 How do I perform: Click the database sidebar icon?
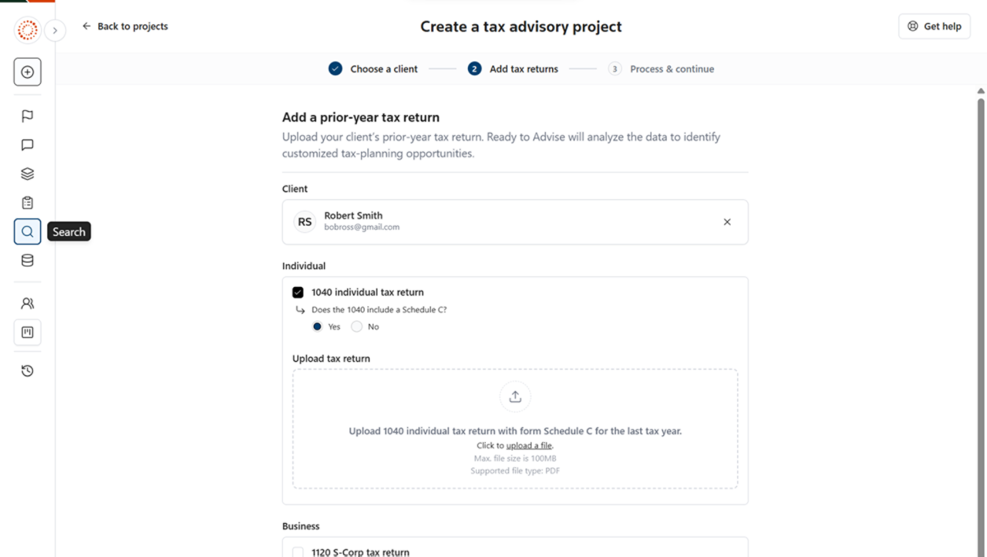pos(27,261)
